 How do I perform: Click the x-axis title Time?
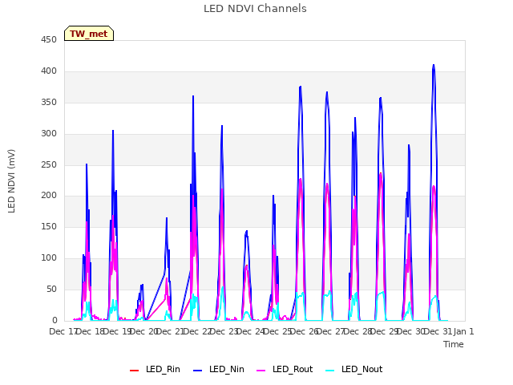(454, 344)
